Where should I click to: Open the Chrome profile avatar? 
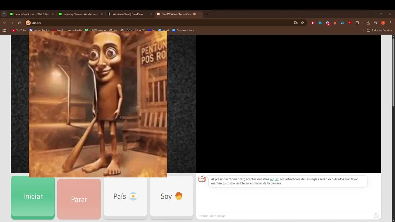(x=383, y=23)
